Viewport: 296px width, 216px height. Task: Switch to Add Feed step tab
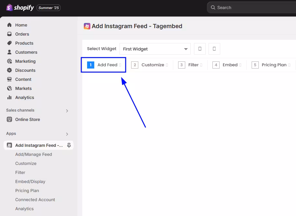[103, 65]
